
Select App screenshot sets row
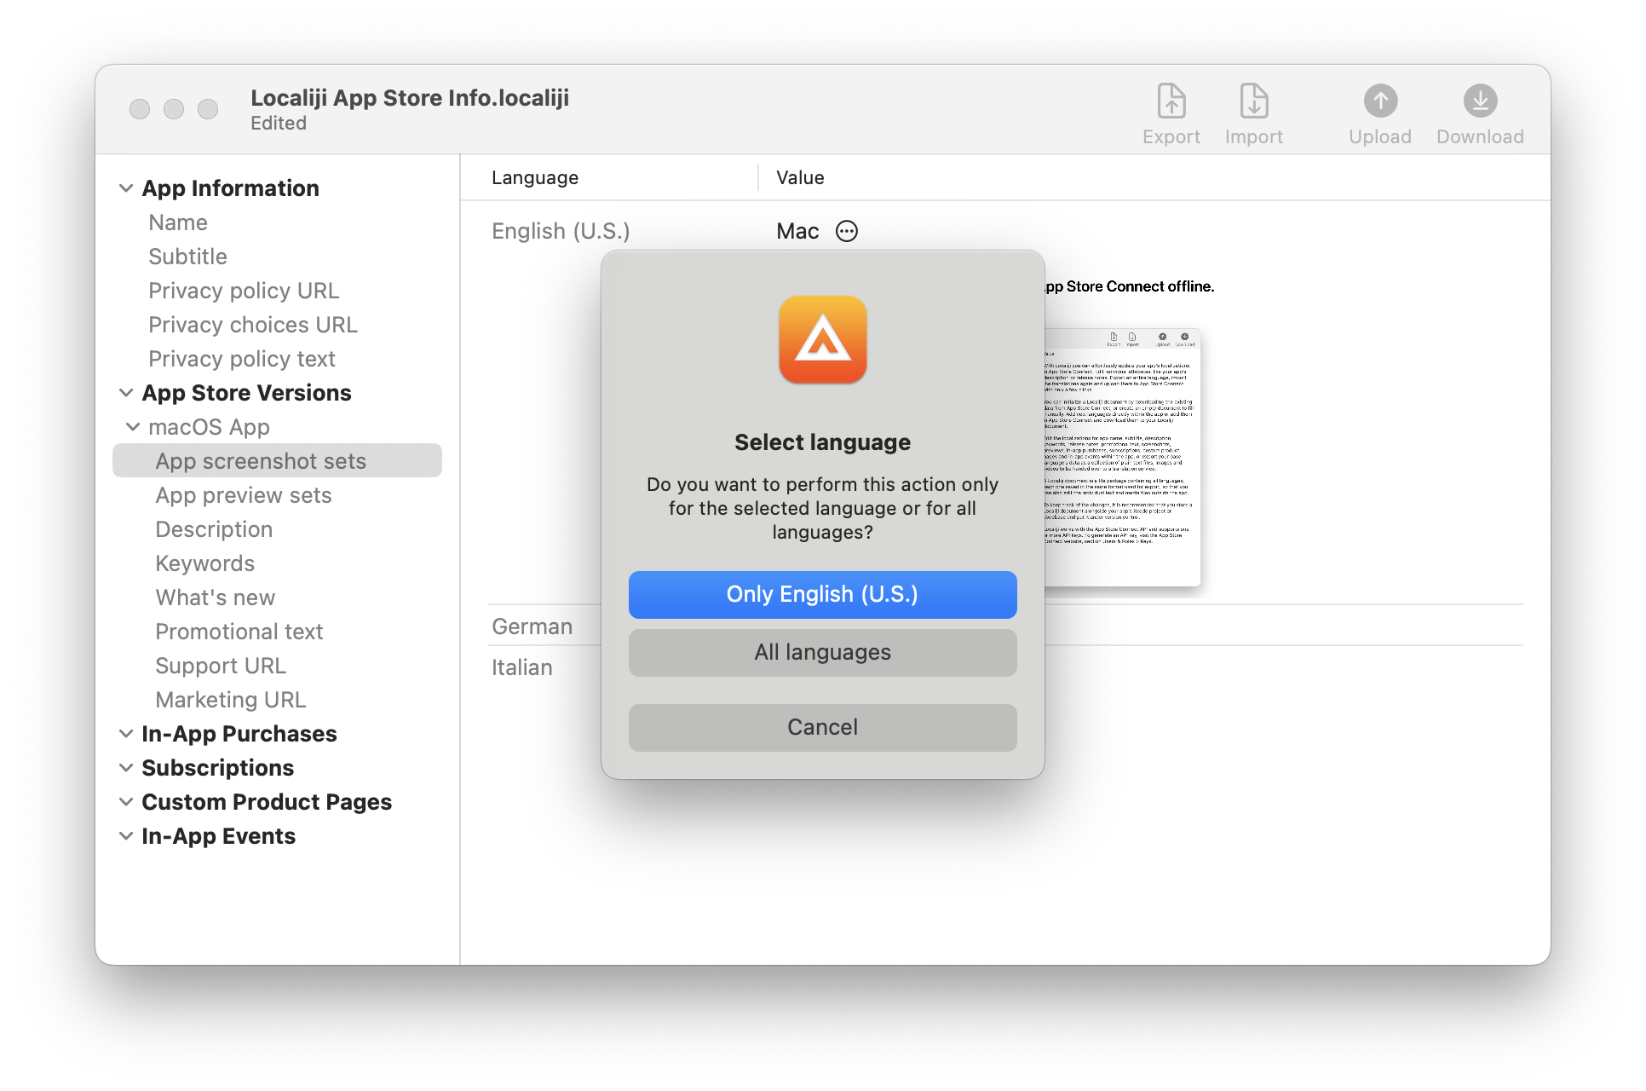click(x=277, y=460)
